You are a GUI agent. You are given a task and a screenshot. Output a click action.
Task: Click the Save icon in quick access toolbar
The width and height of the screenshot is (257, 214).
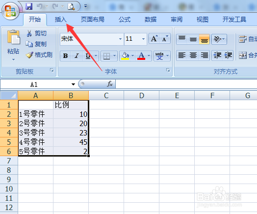(x=29, y=6)
